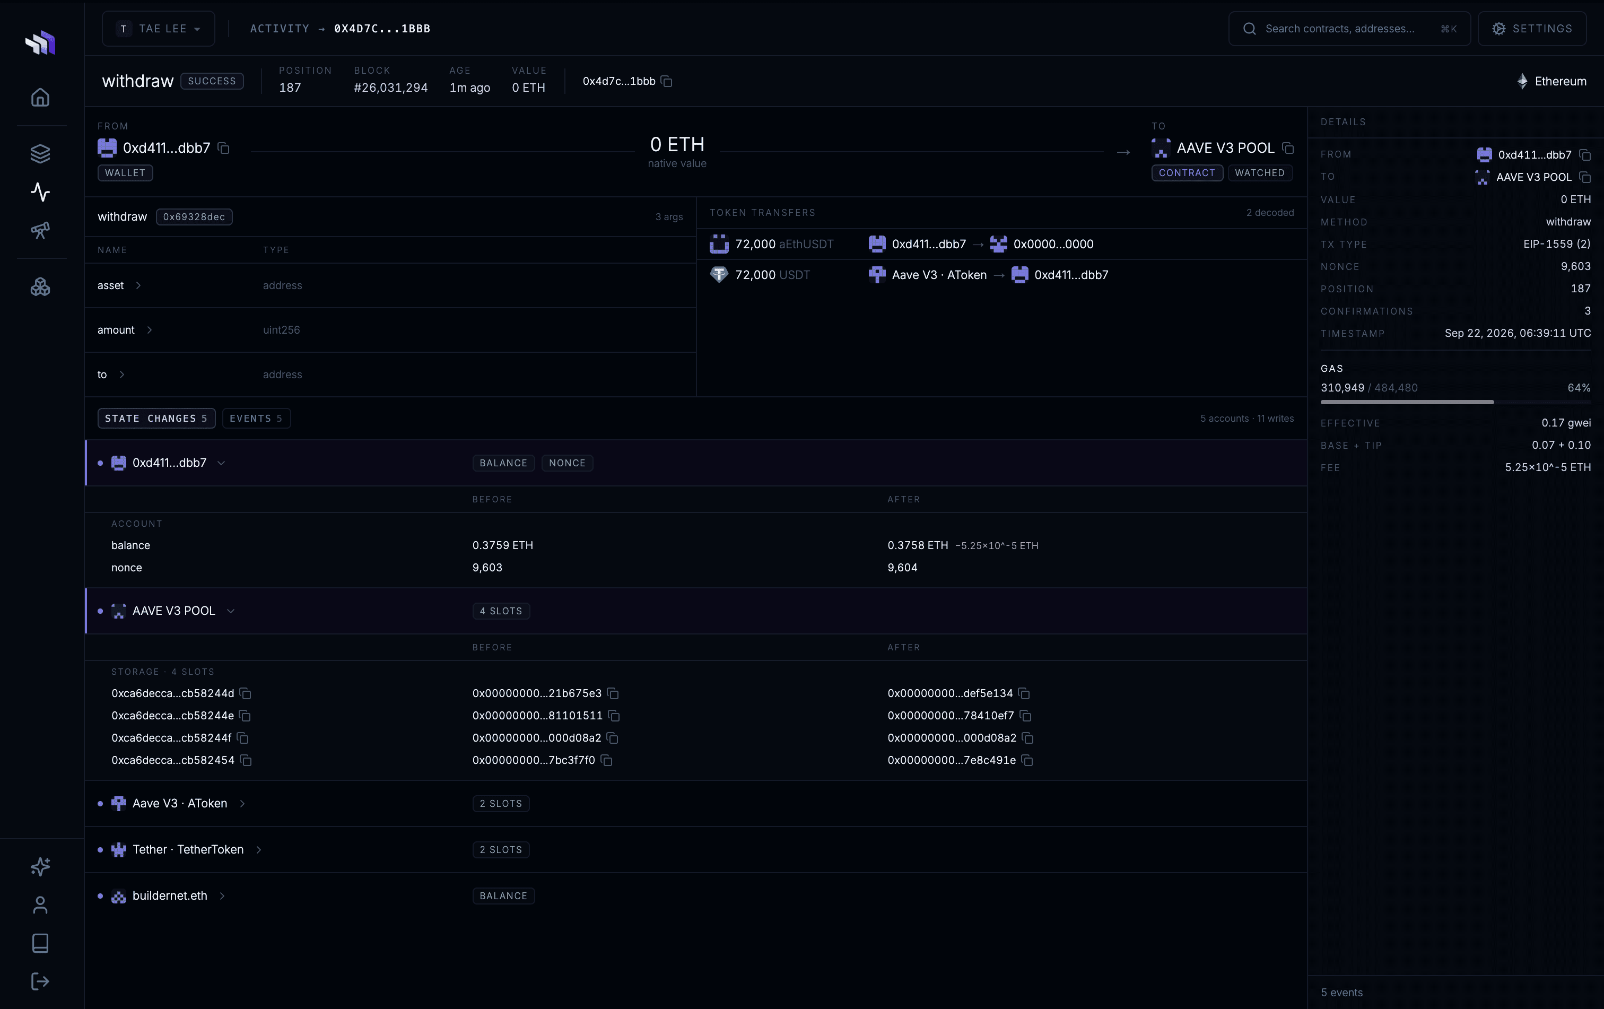This screenshot has height=1009, width=1604.
Task: Open the user profile sidebar icon
Action: click(40, 905)
